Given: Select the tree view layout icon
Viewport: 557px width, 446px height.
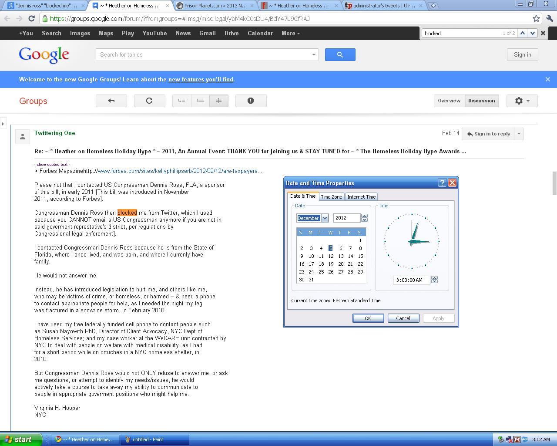Looking at the screenshot, I should (x=181, y=101).
